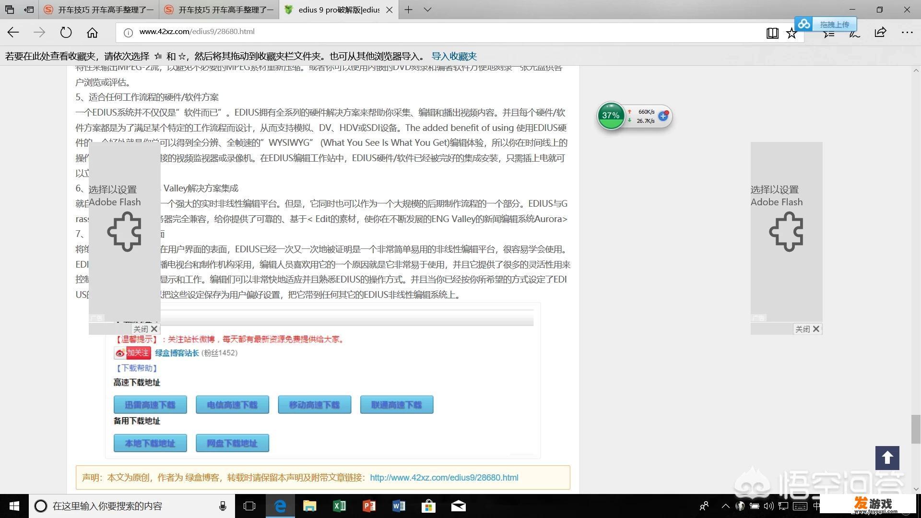This screenshot has height=518, width=921.
Task: Close the edius 9 pro tab
Action: [390, 10]
